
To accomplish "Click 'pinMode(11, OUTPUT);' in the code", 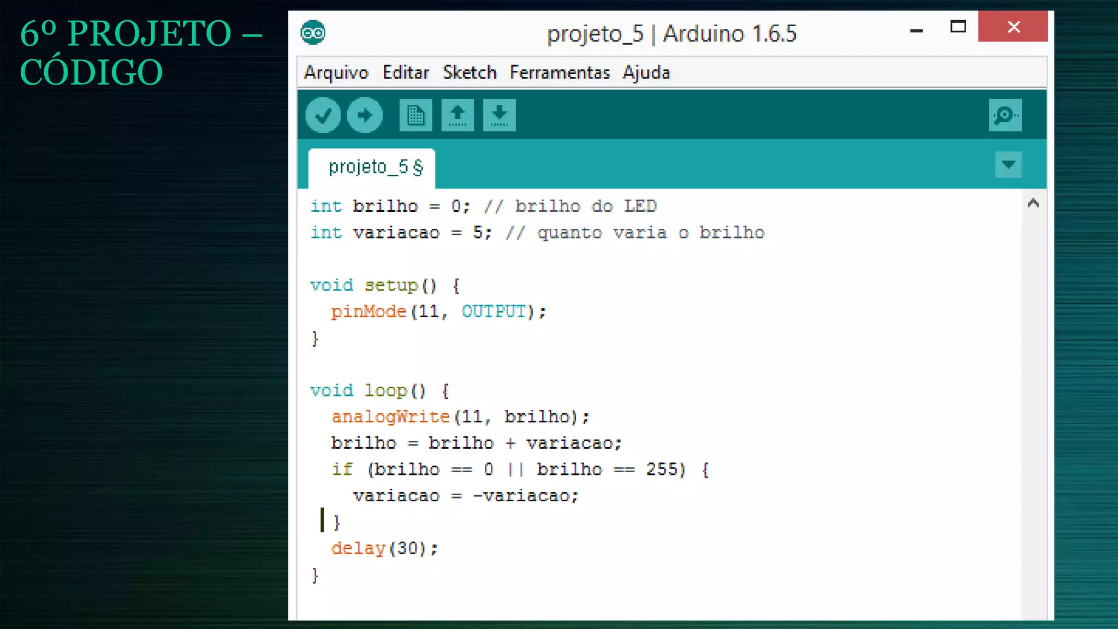I will coord(438,311).
